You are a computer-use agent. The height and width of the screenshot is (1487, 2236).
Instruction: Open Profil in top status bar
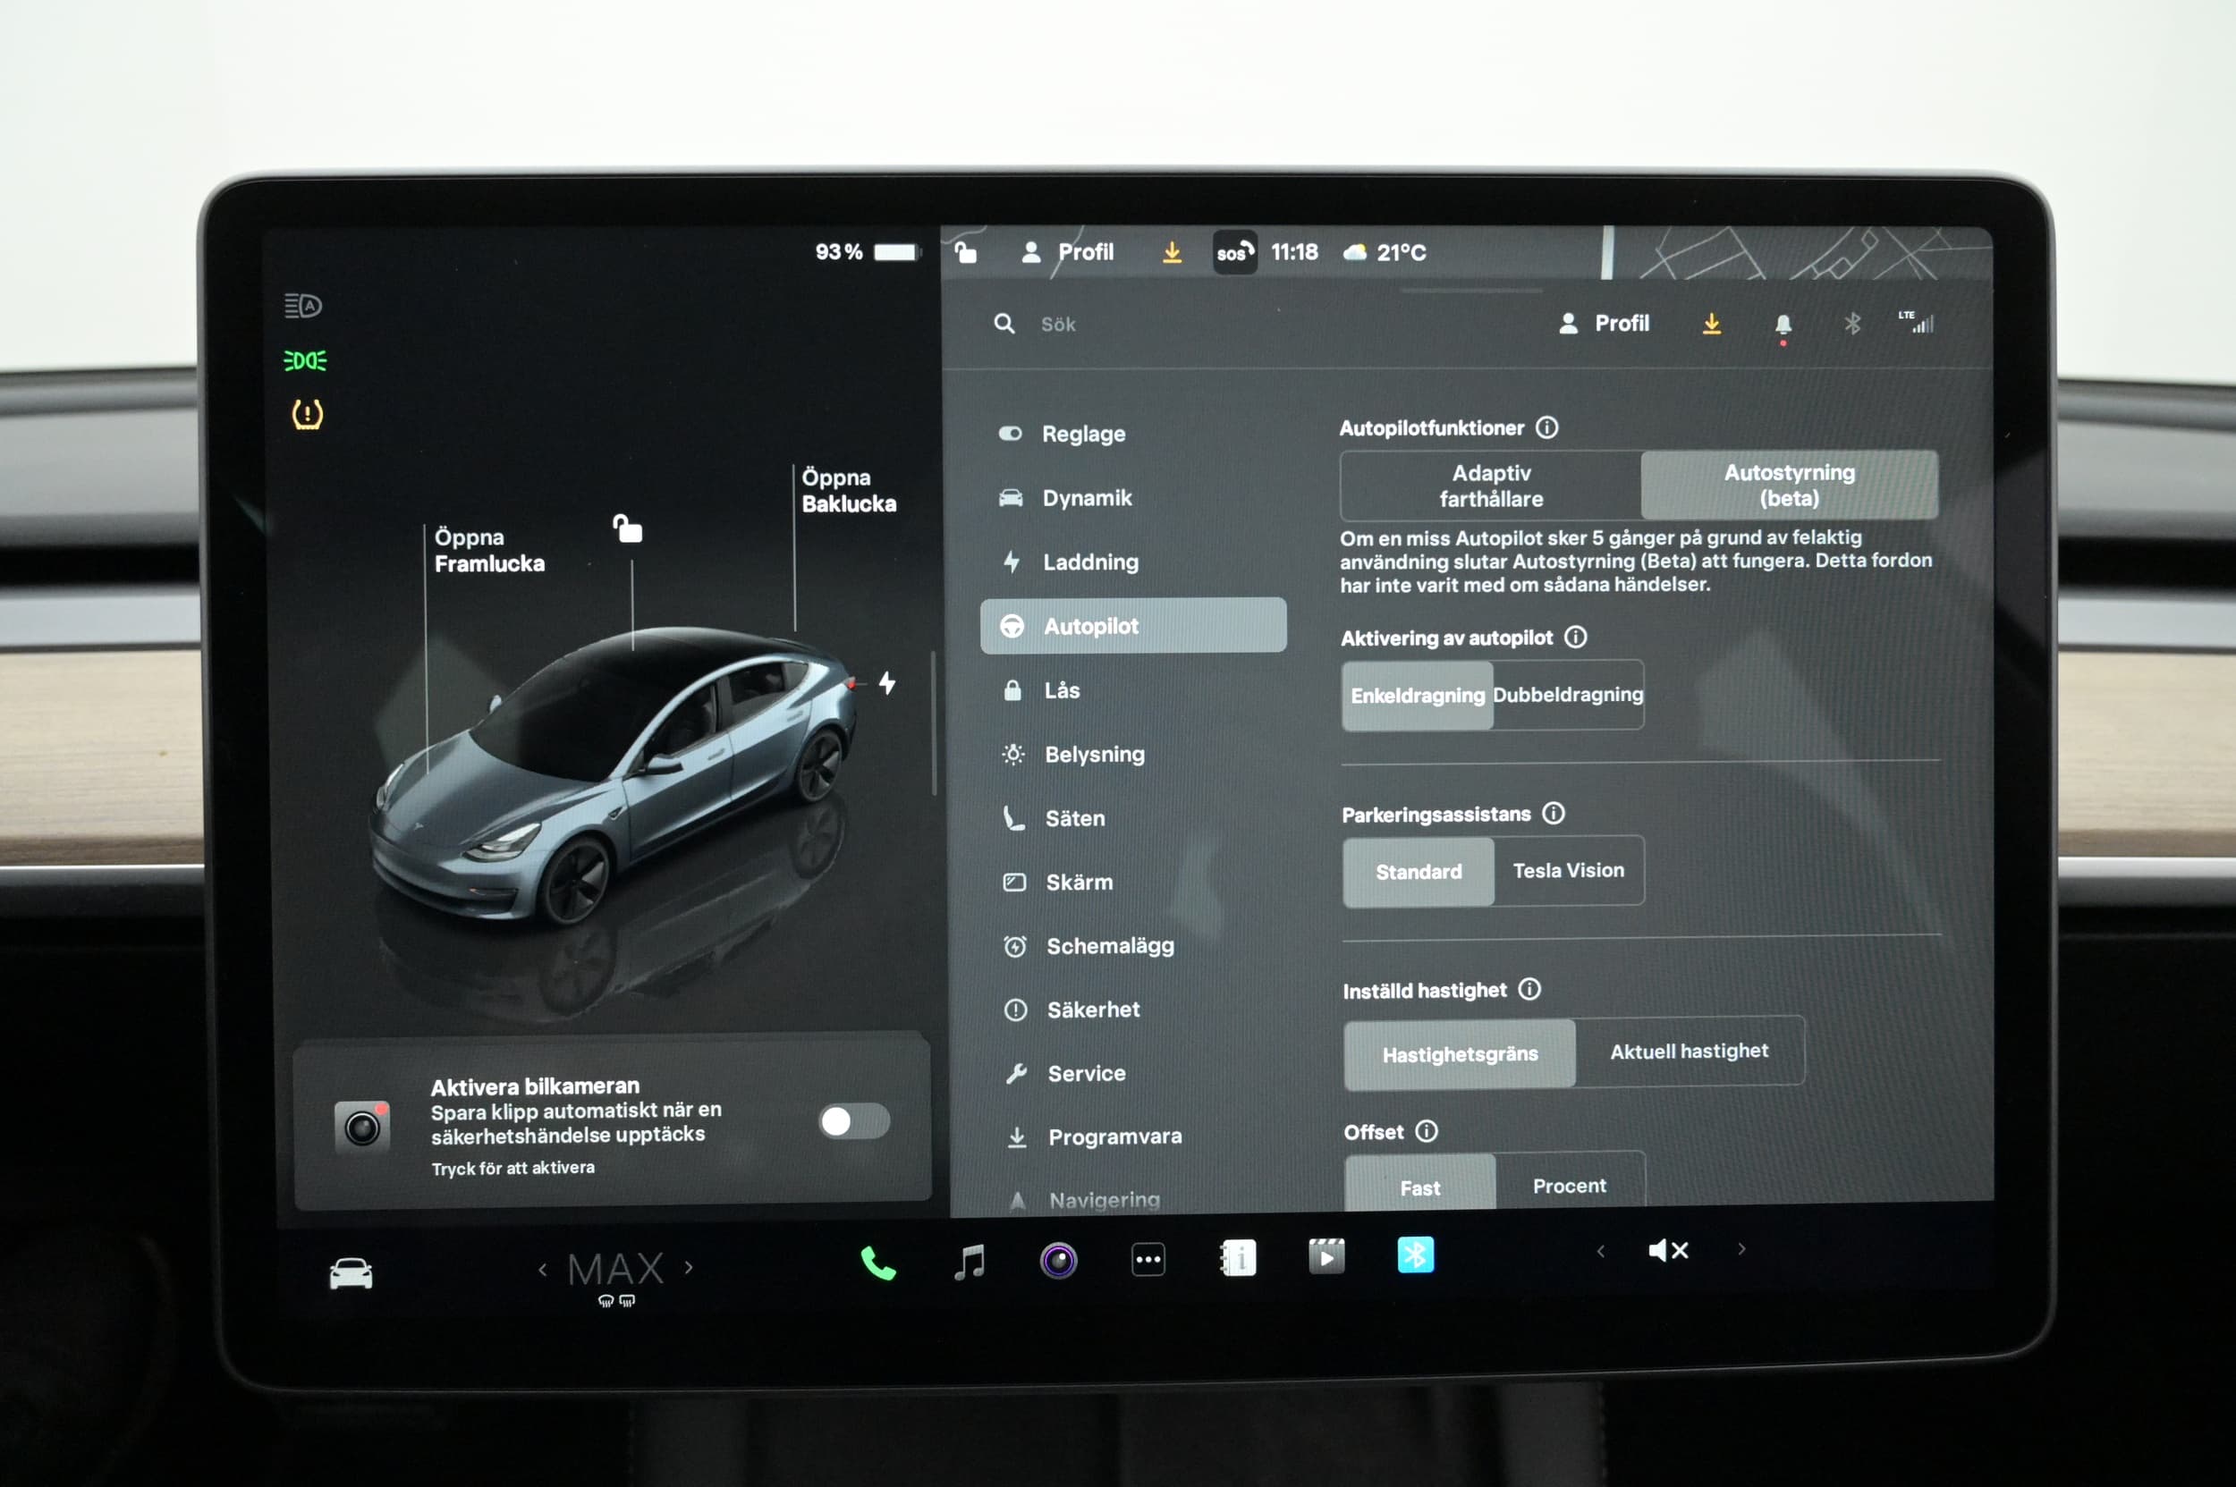[1067, 252]
